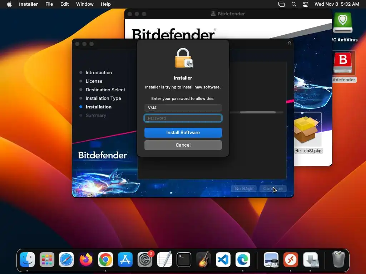The width and height of the screenshot is (366, 274).
Task: Open GarageBand in the dock
Action: [203, 260]
